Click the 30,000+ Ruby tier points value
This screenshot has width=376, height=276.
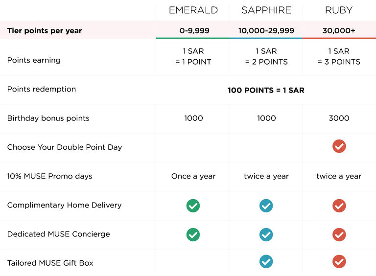tap(339, 30)
